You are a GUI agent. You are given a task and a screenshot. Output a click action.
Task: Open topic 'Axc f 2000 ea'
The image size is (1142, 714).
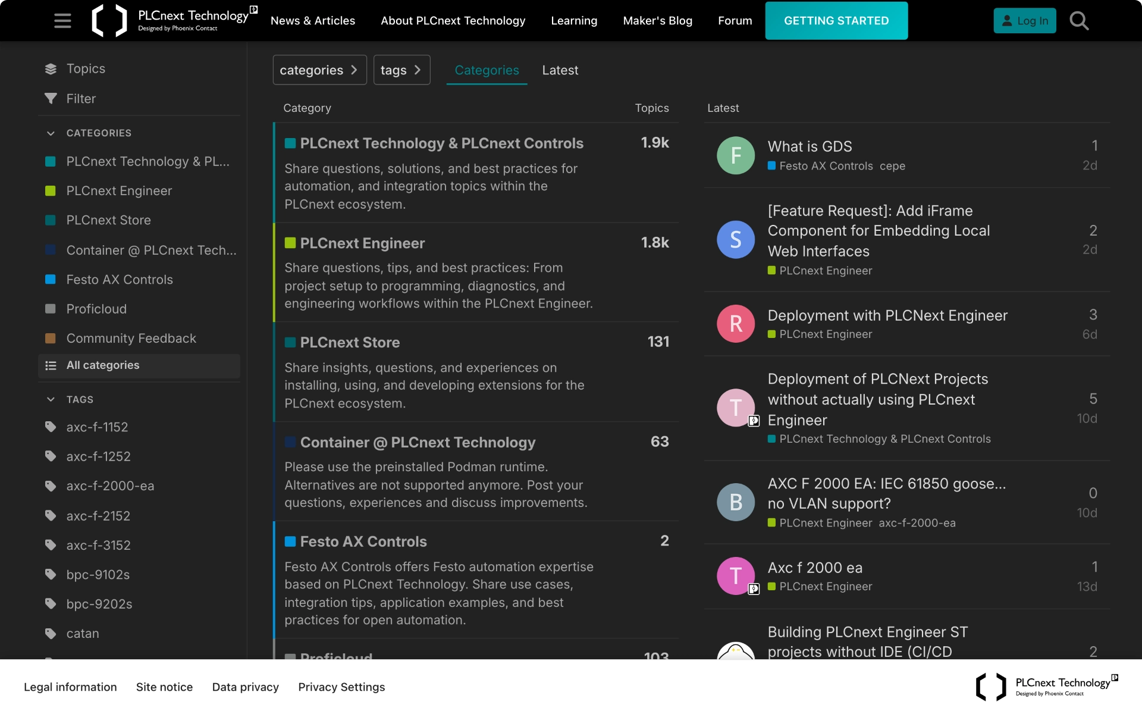[815, 568]
